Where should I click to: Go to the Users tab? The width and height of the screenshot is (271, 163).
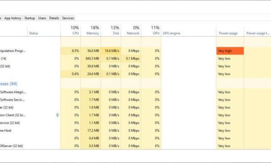tap(42, 18)
